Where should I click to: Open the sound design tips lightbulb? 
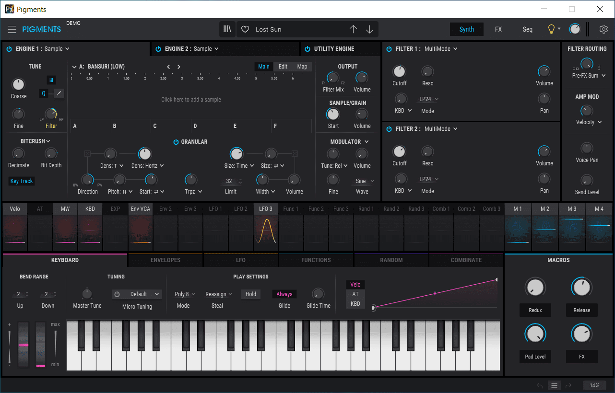point(552,29)
